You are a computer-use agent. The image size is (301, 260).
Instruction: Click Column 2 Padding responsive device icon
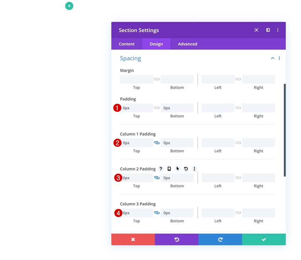[x=169, y=169]
